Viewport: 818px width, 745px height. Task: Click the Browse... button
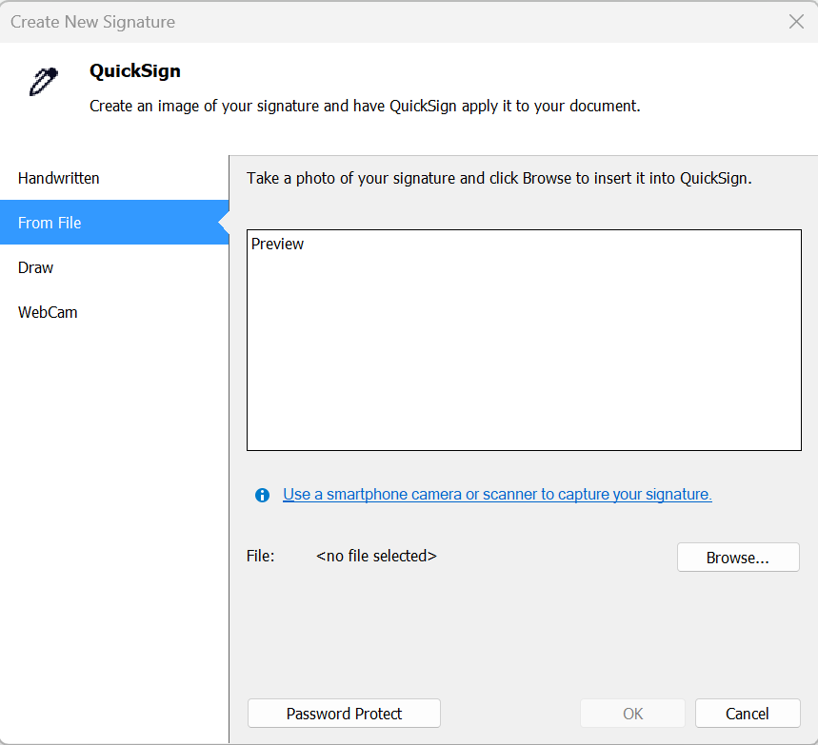(738, 558)
